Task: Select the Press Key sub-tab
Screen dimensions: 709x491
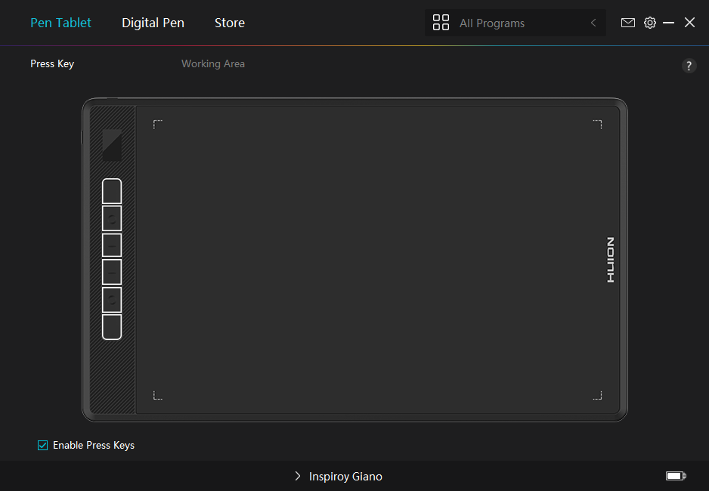Action: pyautogui.click(x=52, y=64)
